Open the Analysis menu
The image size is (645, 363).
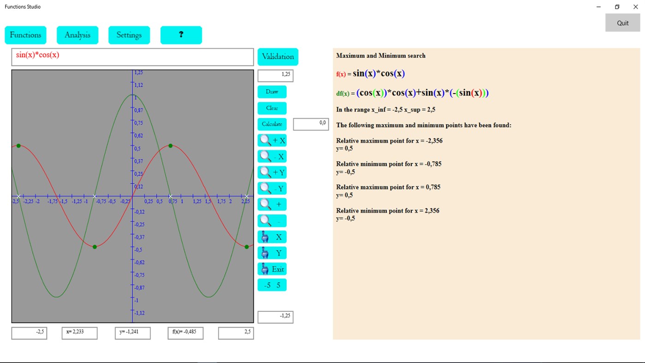tap(77, 35)
